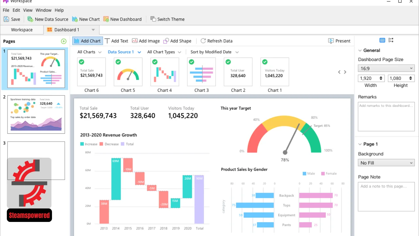Open the Dashboard 1 tab dropdown arrow
This screenshot has height=236, width=419.
coord(93,30)
